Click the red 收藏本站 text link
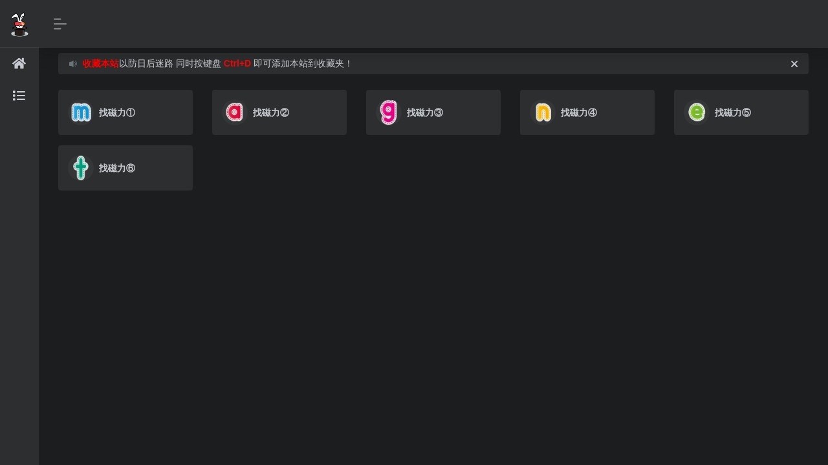Viewport: 828px width, 465px height. (x=101, y=63)
